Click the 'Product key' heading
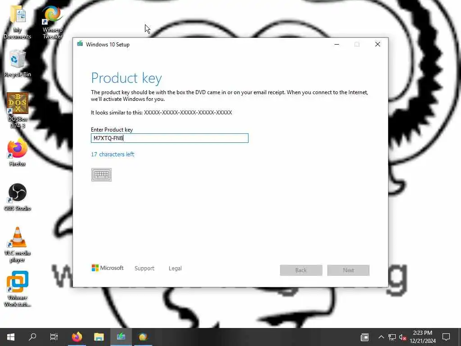The width and height of the screenshot is (461, 346). pos(127,78)
